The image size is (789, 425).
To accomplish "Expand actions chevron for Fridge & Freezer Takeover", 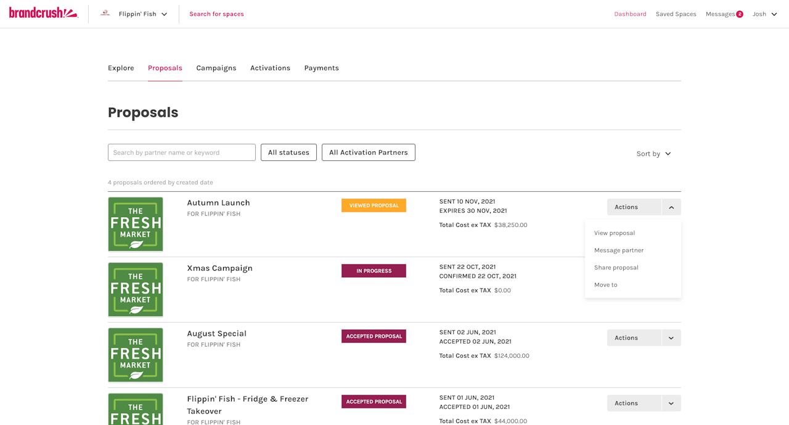I will coord(671,403).
